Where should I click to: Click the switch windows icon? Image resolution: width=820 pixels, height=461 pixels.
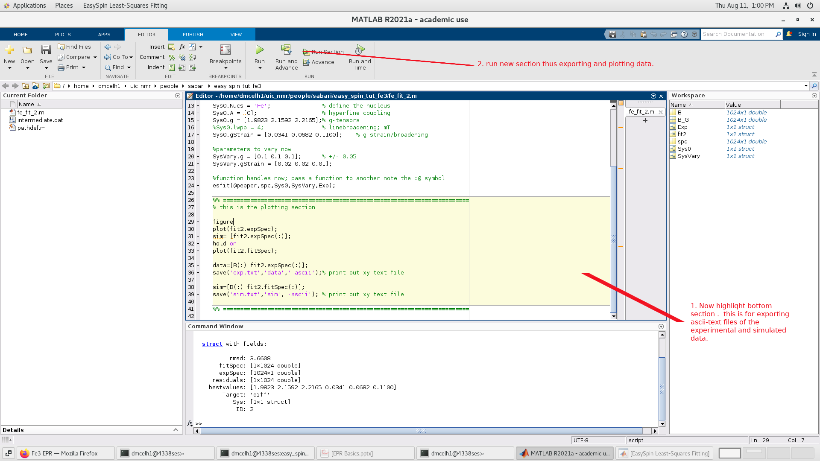click(674, 34)
